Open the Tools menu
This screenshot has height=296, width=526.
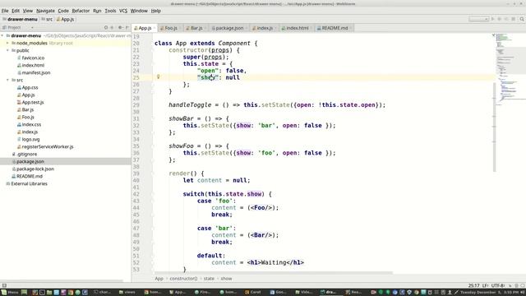tap(110, 11)
